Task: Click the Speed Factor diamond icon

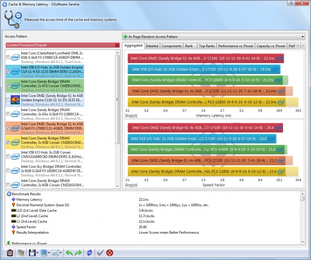Action: [x=14, y=227]
